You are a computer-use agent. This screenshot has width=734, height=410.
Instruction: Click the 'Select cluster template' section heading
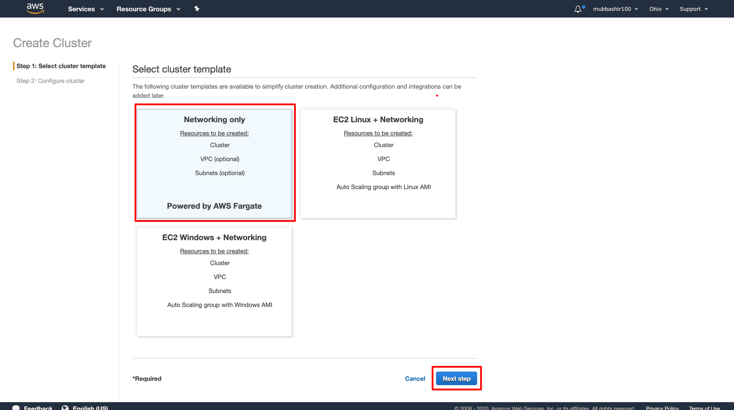point(182,69)
